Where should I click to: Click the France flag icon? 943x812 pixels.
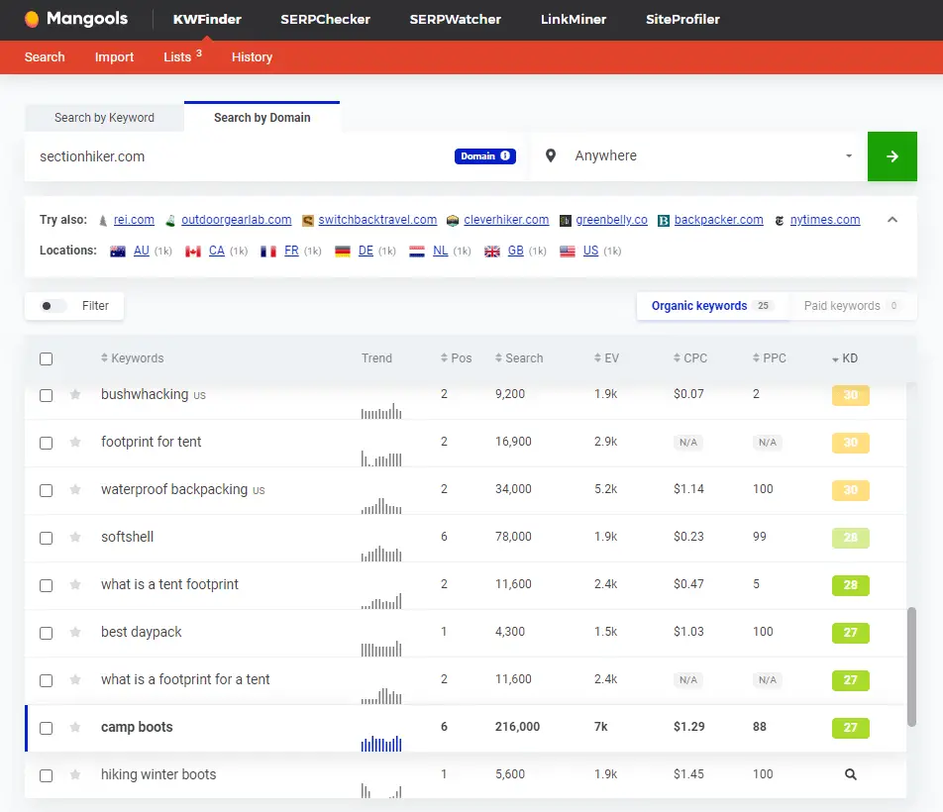point(268,252)
